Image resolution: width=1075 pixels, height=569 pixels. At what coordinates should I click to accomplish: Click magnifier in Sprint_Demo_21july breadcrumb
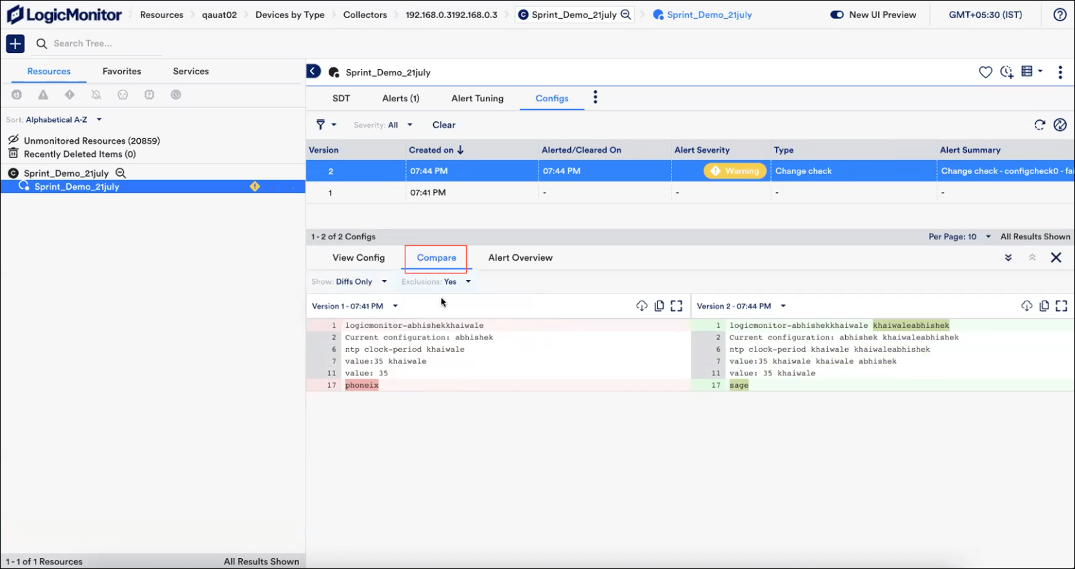(x=626, y=14)
